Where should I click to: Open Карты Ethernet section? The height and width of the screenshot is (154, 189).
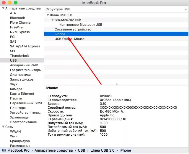[x=22, y=94]
